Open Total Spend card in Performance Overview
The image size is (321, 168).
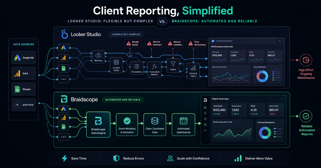pyautogui.click(x=220, y=56)
